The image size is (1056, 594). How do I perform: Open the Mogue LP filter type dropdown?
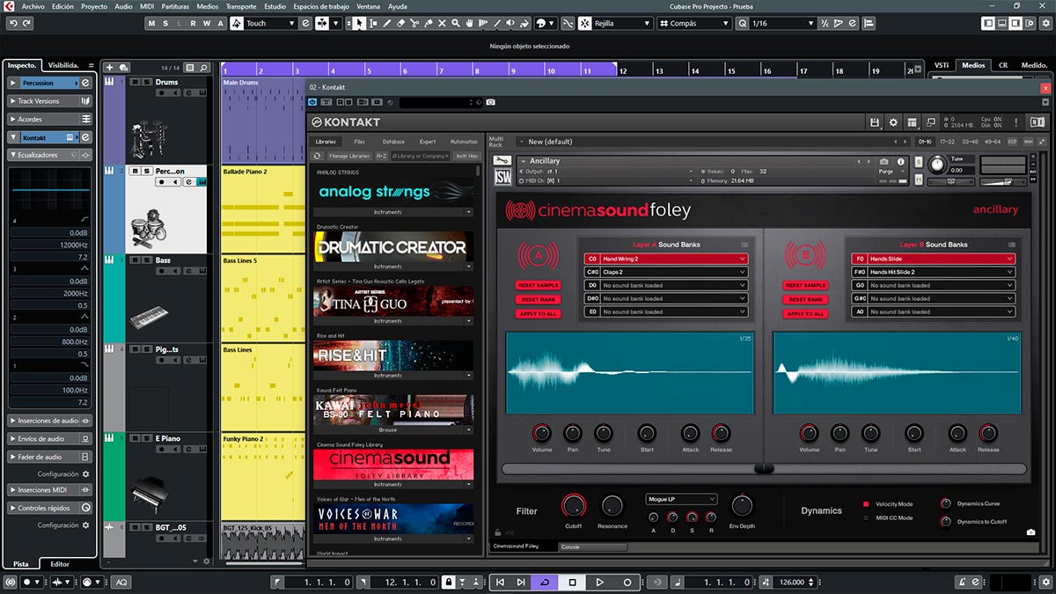point(681,499)
